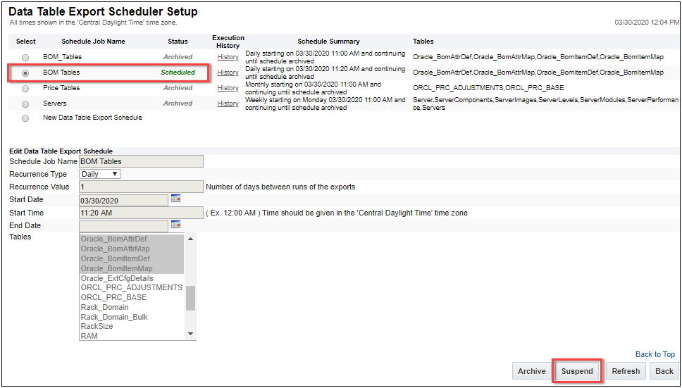682x388 pixels.
Task: View History for Servers job
Action: (x=228, y=104)
